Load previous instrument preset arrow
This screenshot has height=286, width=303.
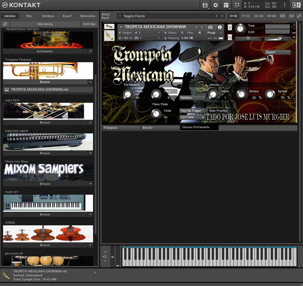point(196,27)
